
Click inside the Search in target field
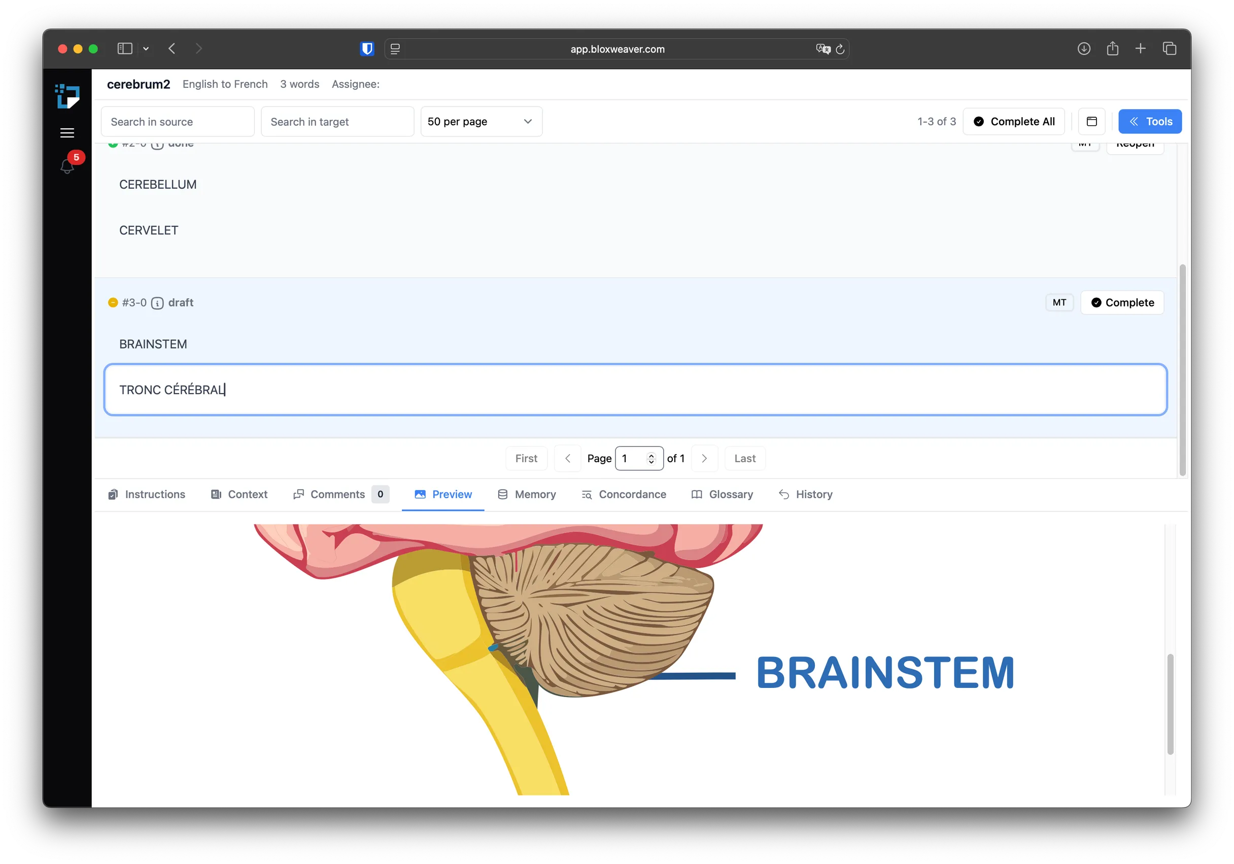pos(337,121)
